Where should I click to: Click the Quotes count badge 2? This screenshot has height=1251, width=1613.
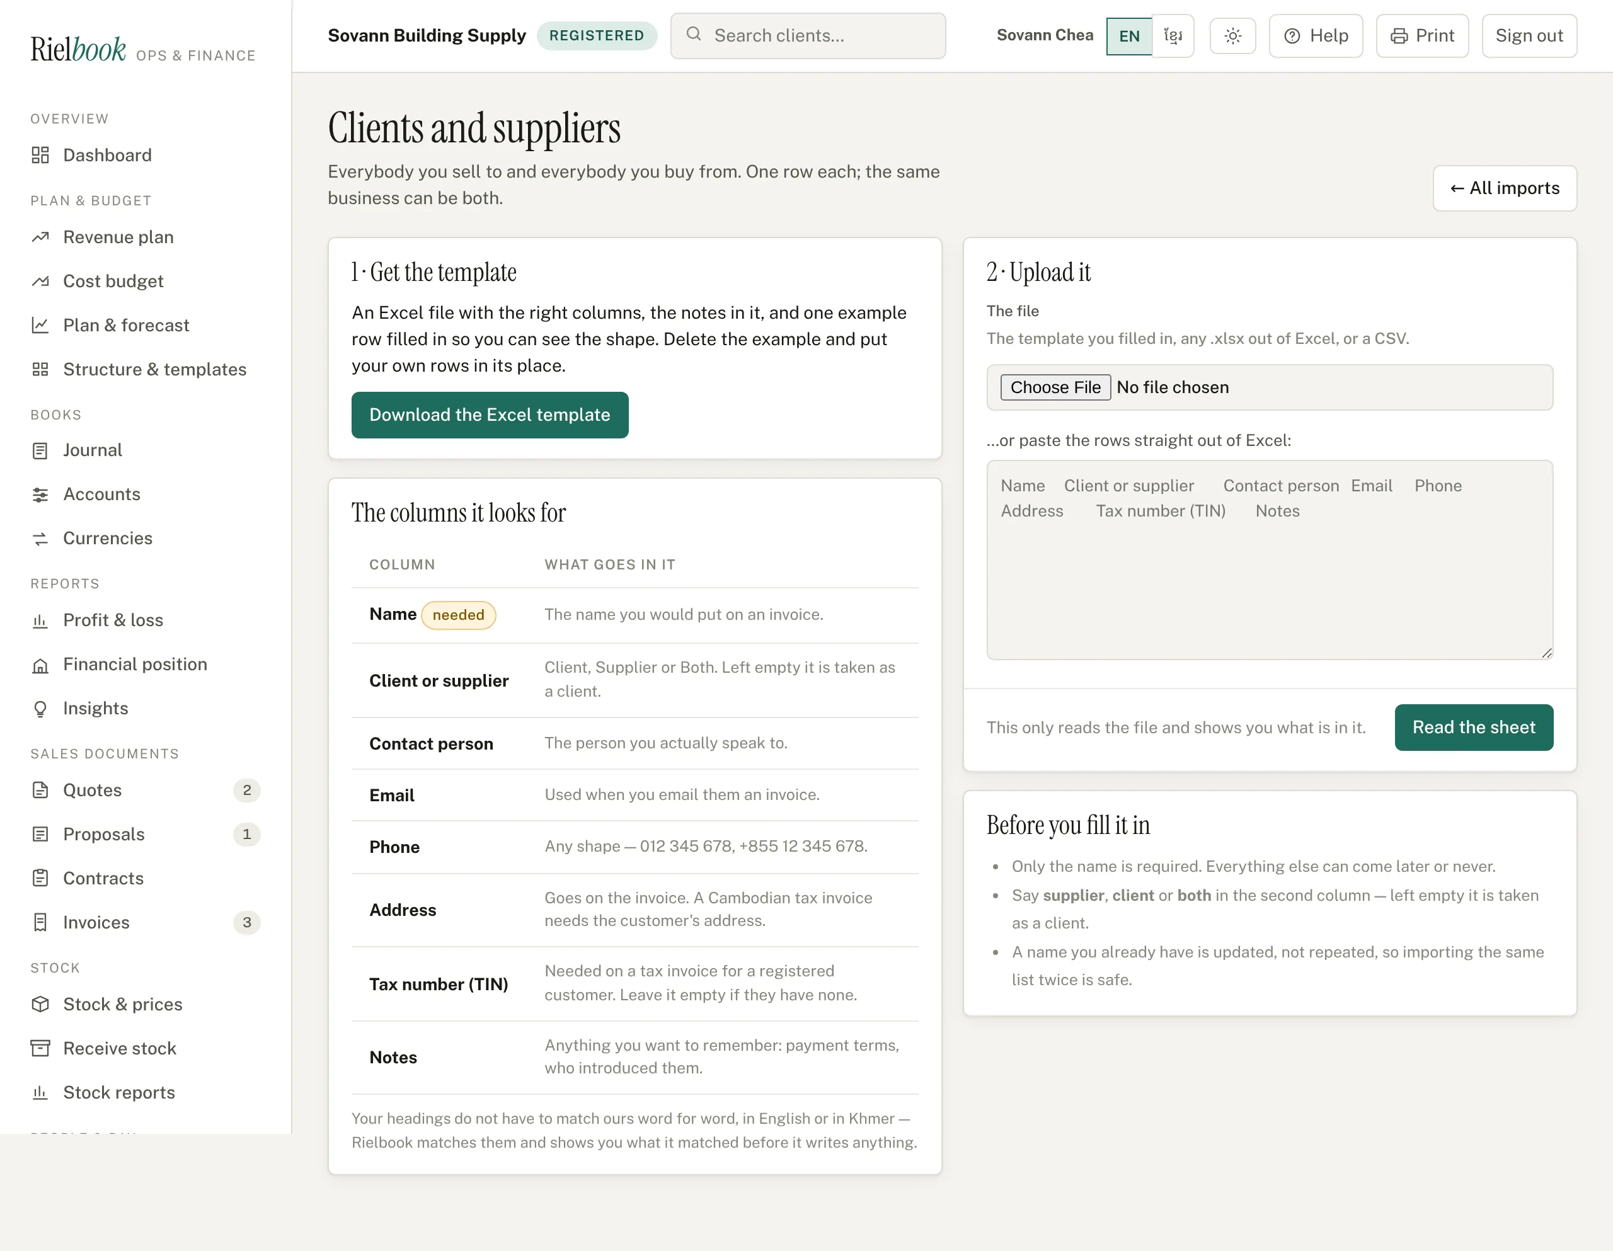tap(247, 790)
